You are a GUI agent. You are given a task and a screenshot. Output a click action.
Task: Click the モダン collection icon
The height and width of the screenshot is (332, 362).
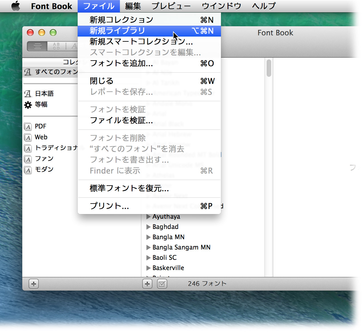pos(28,170)
